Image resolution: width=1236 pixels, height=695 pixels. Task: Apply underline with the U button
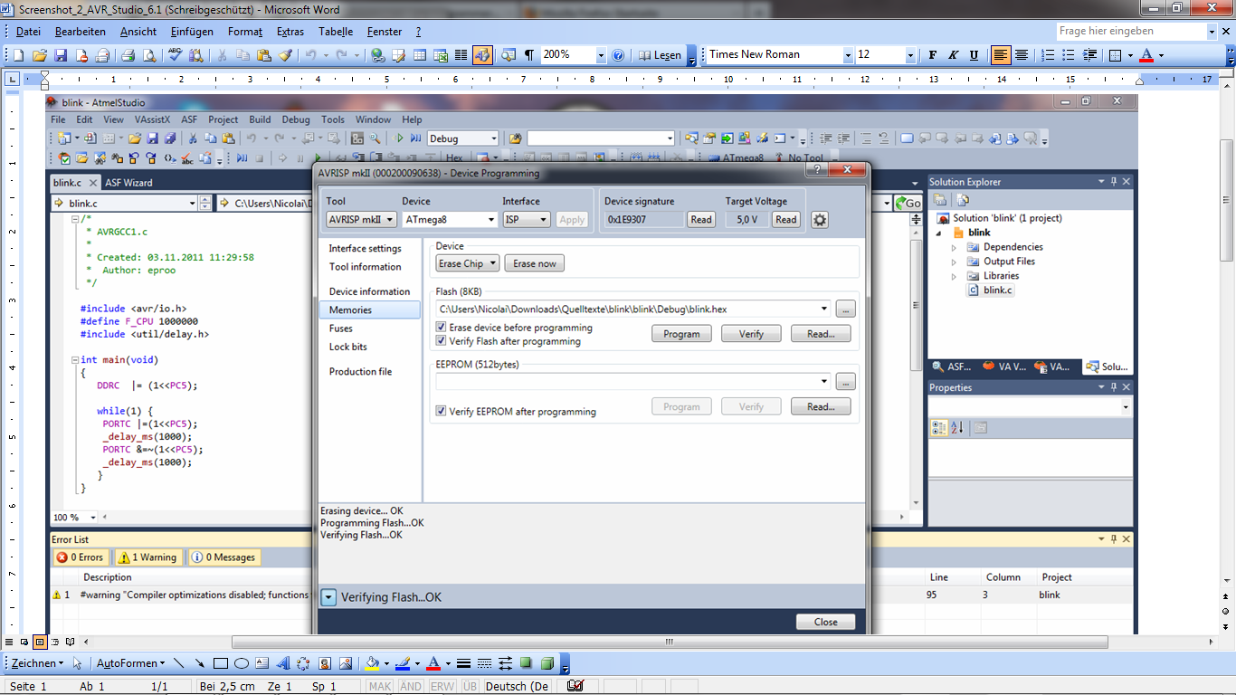tap(974, 55)
